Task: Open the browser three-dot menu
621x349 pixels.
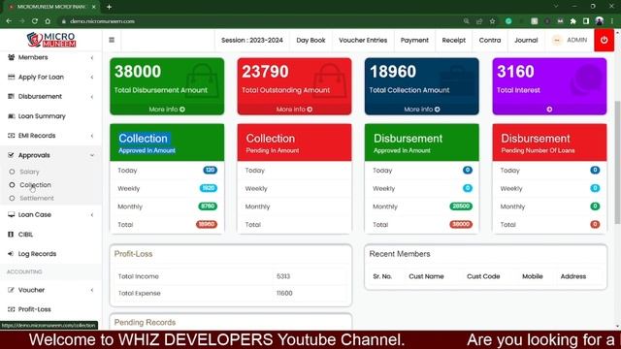Action: click(612, 21)
